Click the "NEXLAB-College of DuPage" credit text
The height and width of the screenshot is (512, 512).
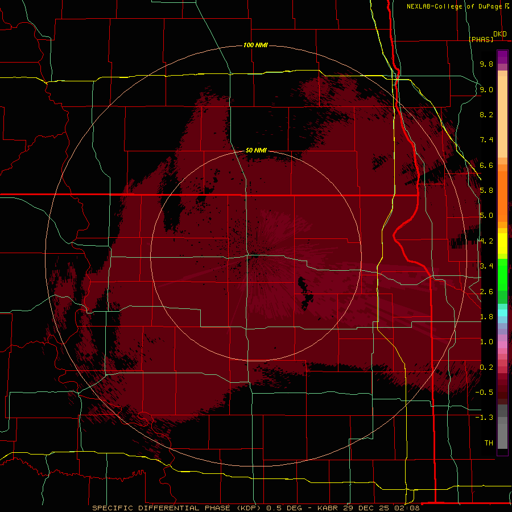pyautogui.click(x=455, y=6)
